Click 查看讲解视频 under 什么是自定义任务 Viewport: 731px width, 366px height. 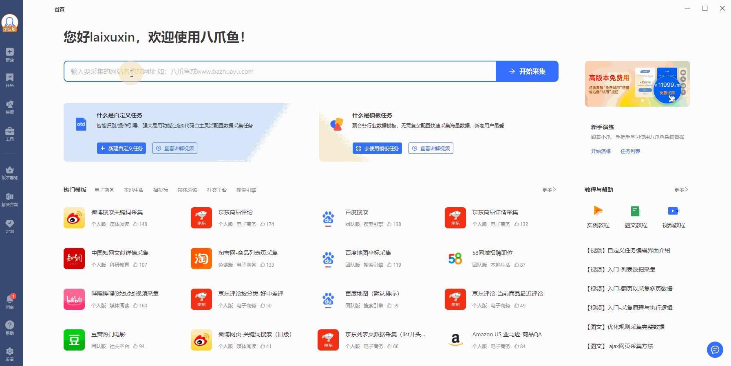(175, 148)
